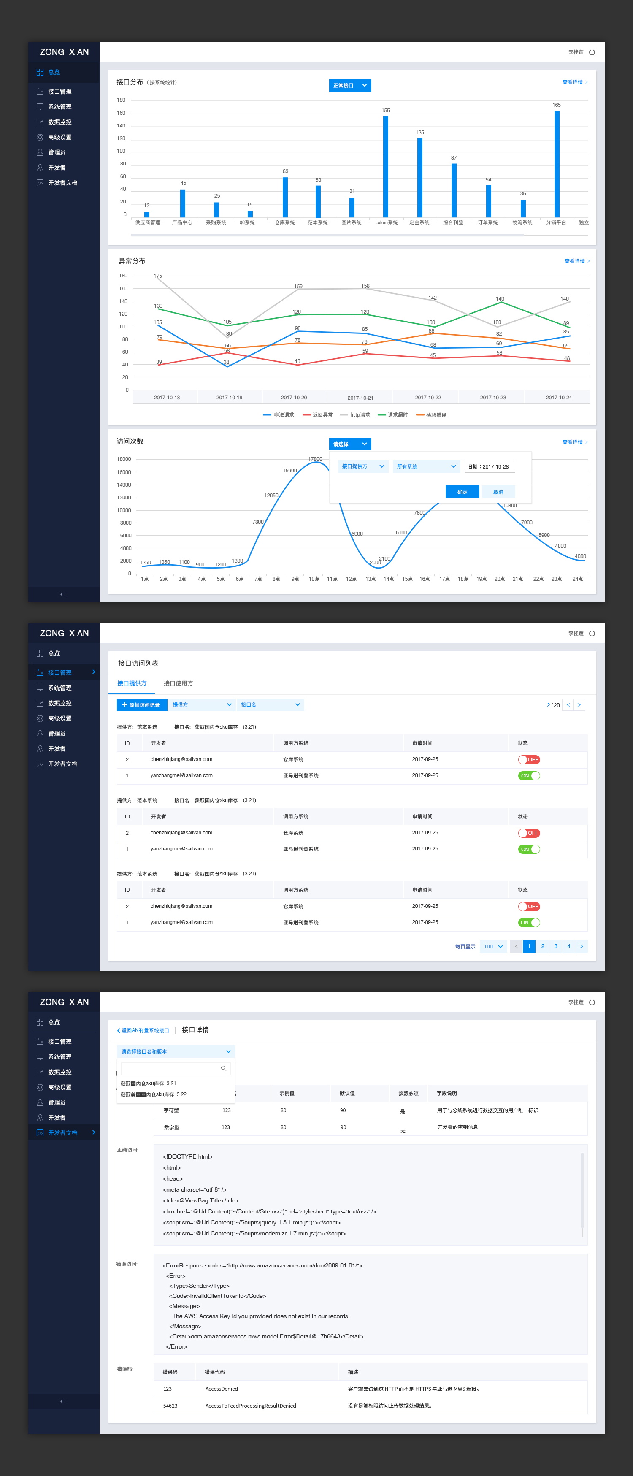The image size is (633, 1476).
Task: Click the 接口管理 icon in the dashboard sidebar
Action: click(40, 92)
